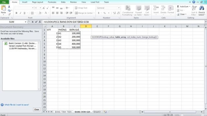
Task: Open the File tab
Action: (4, 2)
